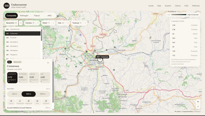Click the Composite 0.73 score card

click(12, 78)
